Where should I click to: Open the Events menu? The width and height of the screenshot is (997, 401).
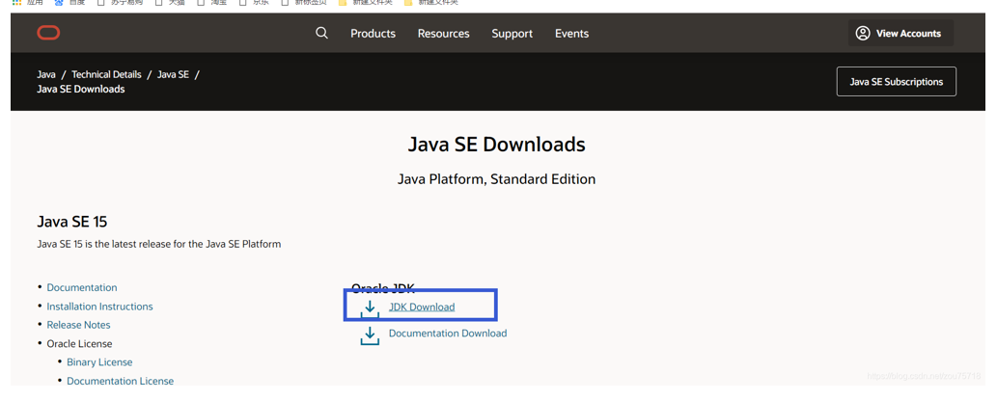tap(571, 34)
